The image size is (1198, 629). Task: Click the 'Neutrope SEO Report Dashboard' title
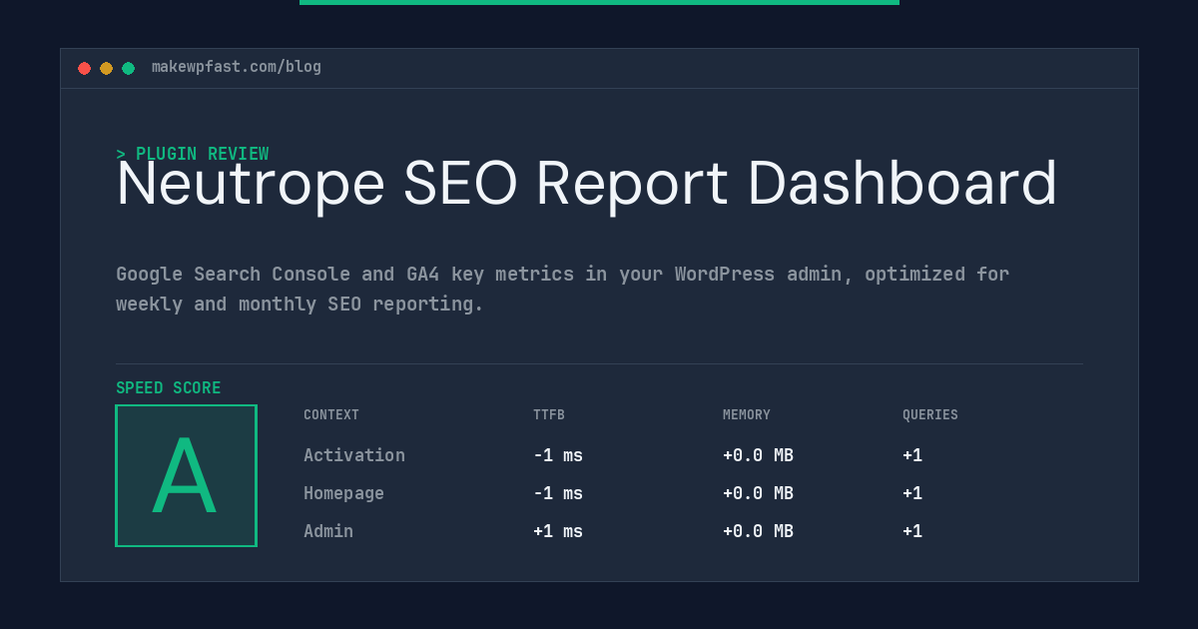point(586,184)
